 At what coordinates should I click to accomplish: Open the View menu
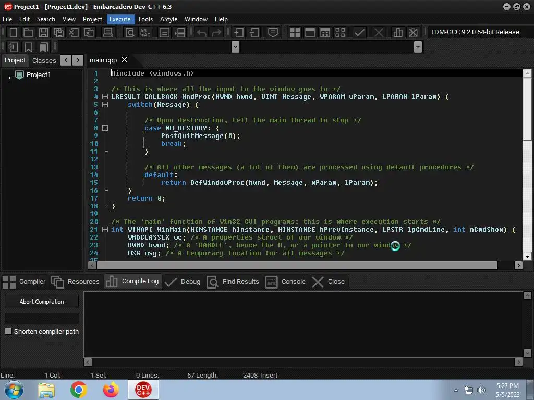click(69, 19)
